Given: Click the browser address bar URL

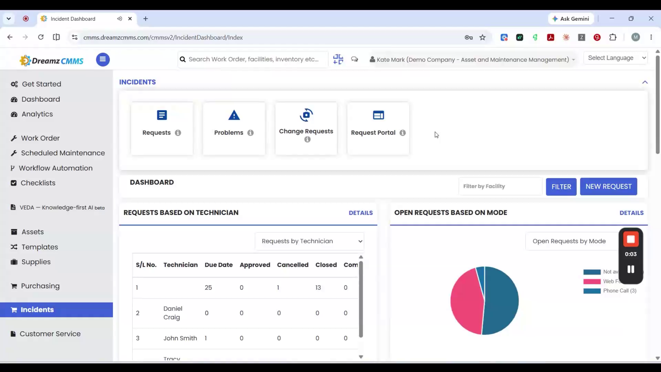Looking at the screenshot, I should 163,37.
